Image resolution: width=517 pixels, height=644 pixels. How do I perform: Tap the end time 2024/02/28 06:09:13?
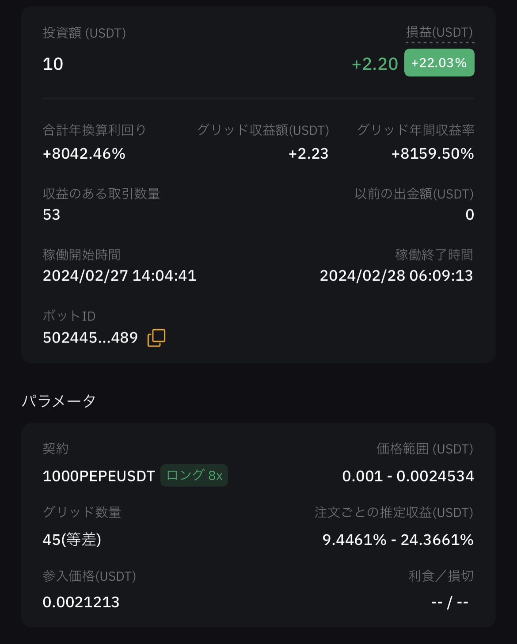tap(396, 276)
